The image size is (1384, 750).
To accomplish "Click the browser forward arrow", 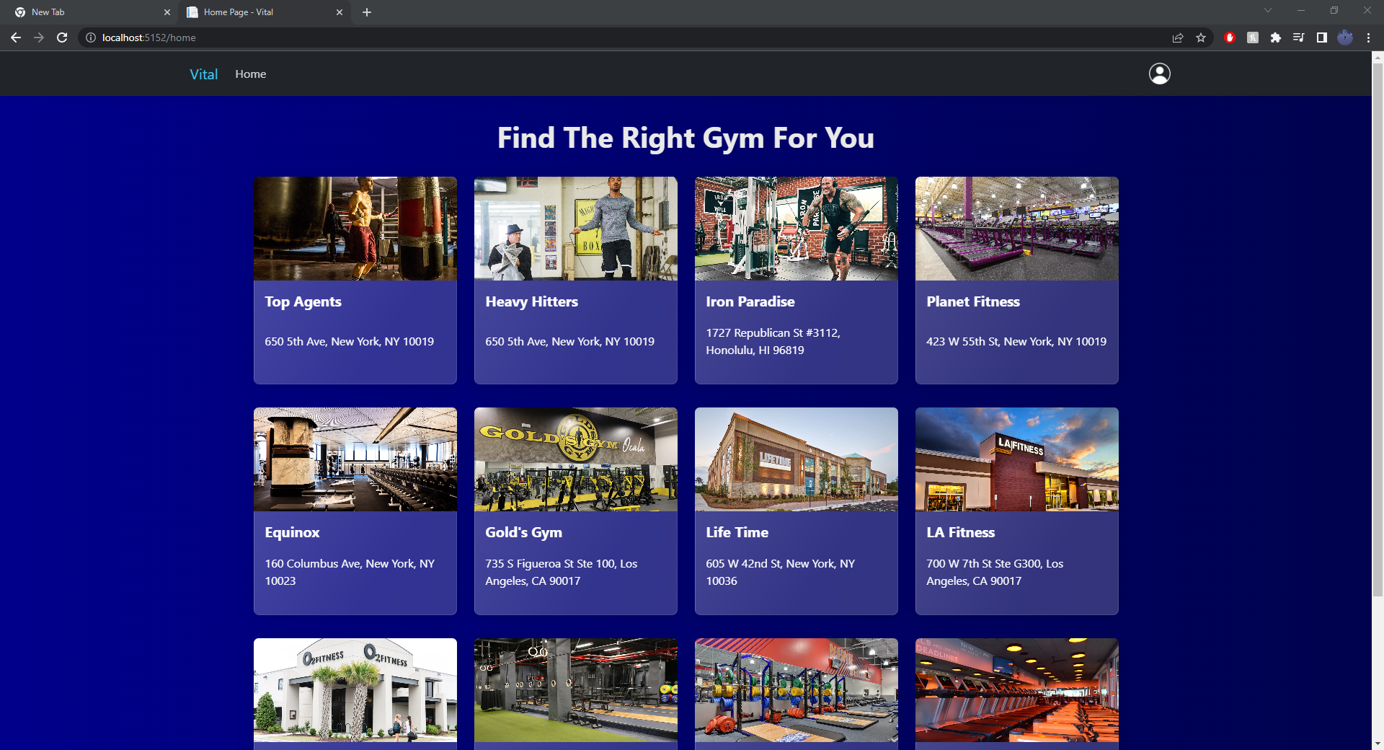I will click(x=39, y=37).
